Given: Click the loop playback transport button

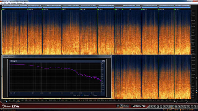Looking at the screenshot, I should [127, 106].
